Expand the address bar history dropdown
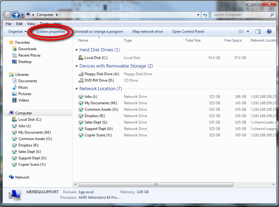 click(x=198, y=15)
